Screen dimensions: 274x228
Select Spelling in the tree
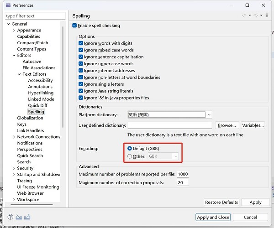click(x=36, y=112)
